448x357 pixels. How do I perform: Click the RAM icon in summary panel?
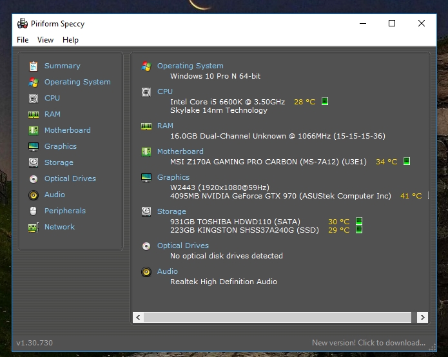(146, 126)
